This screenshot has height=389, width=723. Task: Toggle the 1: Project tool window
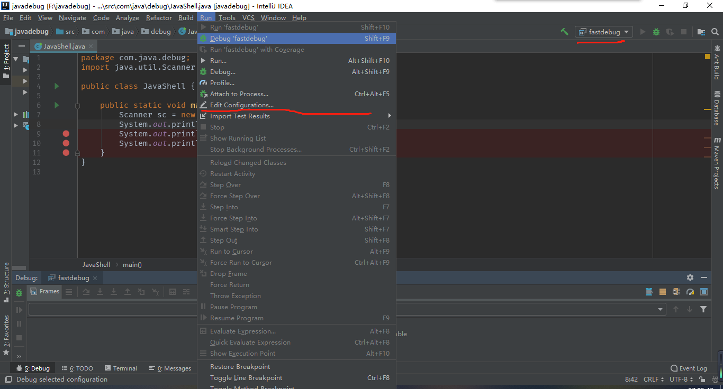[6, 61]
